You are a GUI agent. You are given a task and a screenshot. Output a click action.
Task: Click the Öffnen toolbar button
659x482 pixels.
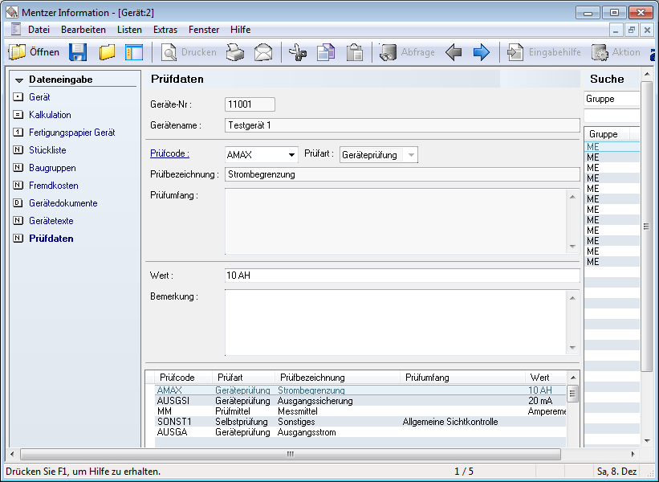click(35, 52)
